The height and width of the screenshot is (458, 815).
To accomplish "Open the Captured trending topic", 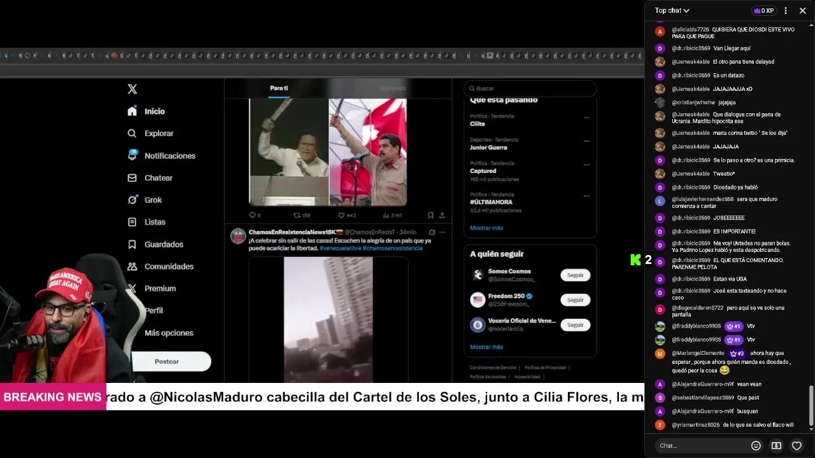I will [x=483, y=171].
